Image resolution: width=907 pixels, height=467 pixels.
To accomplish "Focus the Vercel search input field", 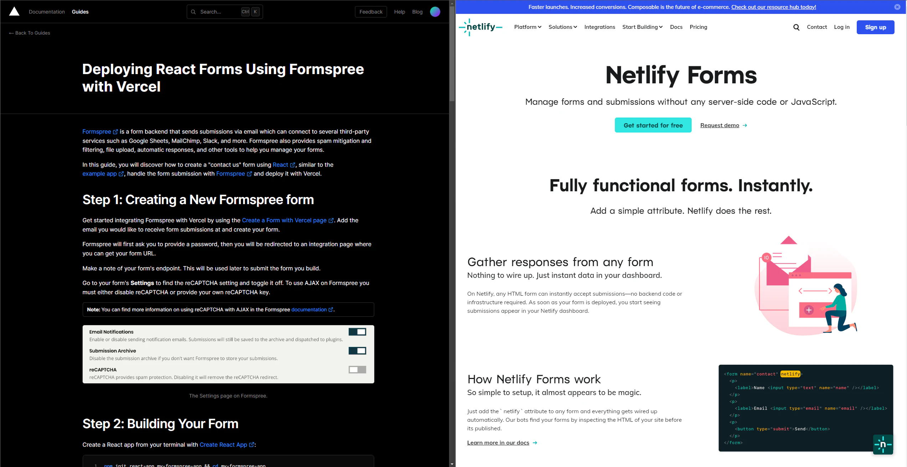I will pos(225,12).
